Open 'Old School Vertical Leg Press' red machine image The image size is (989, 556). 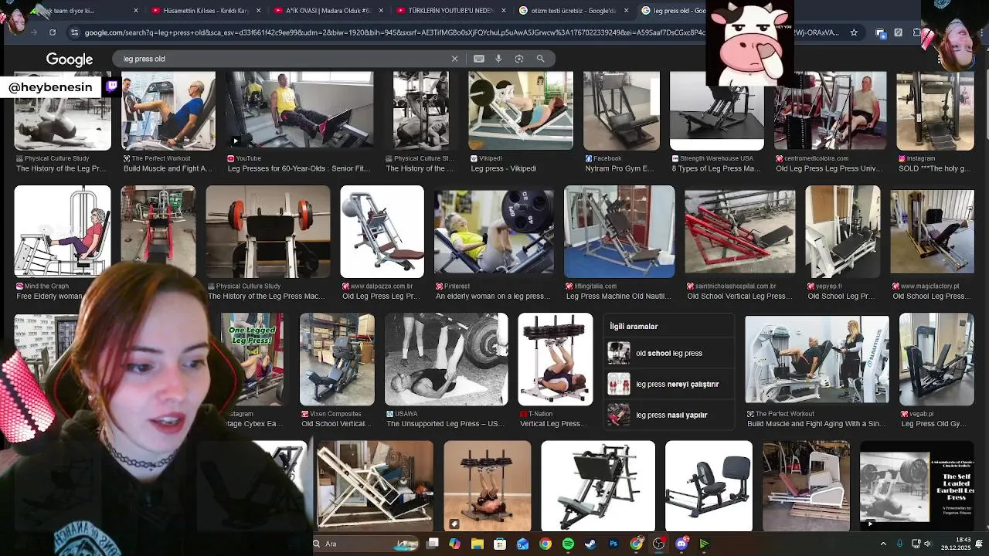[x=739, y=232]
